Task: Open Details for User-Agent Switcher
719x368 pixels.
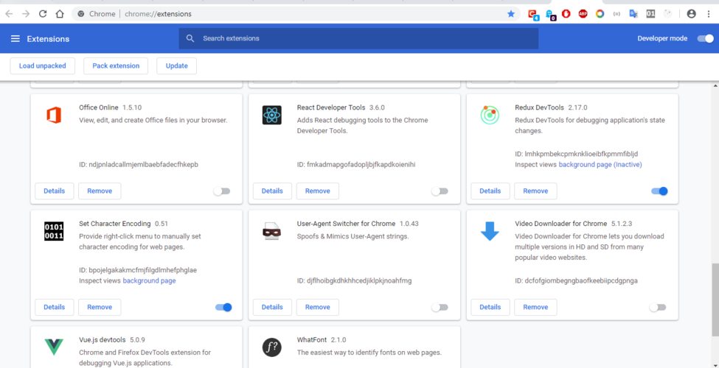Action: tap(272, 307)
